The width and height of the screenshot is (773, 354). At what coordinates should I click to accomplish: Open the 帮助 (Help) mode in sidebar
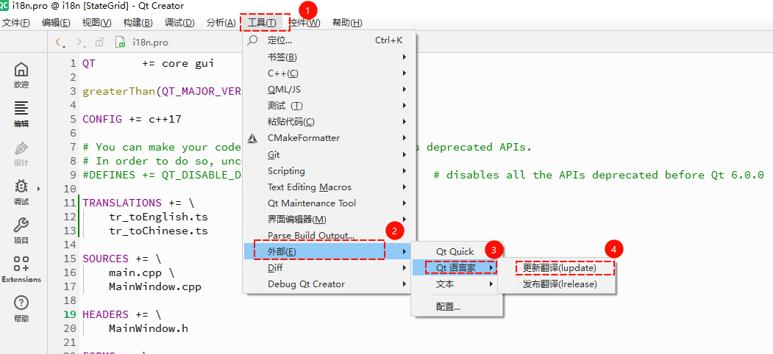coord(21,309)
